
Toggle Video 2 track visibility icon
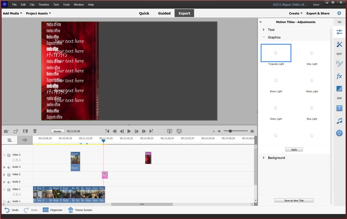click(x=9, y=175)
